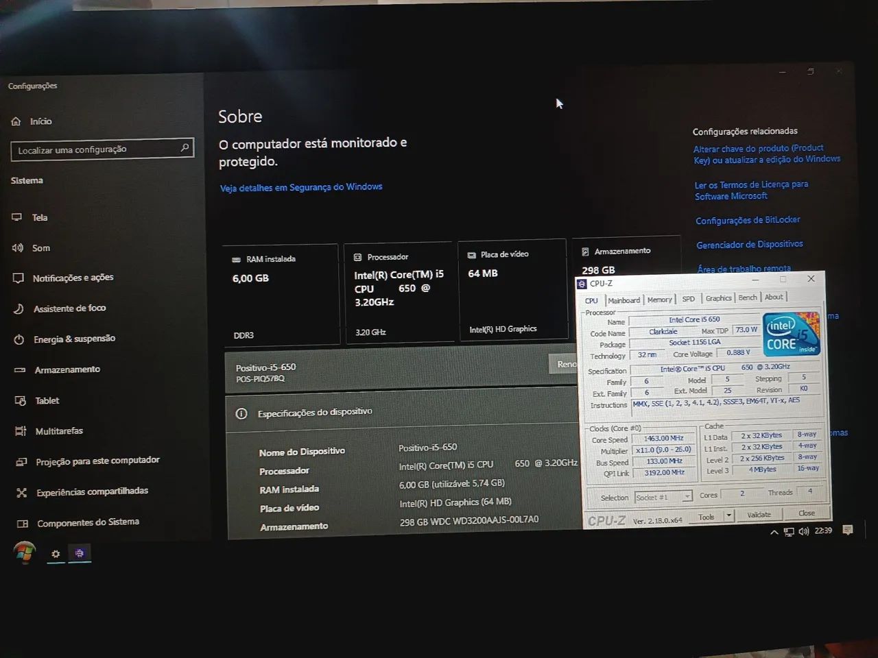Image resolution: width=878 pixels, height=658 pixels.
Task: Open the Tools dropdown arrow in CPU-Z
Action: tap(728, 516)
